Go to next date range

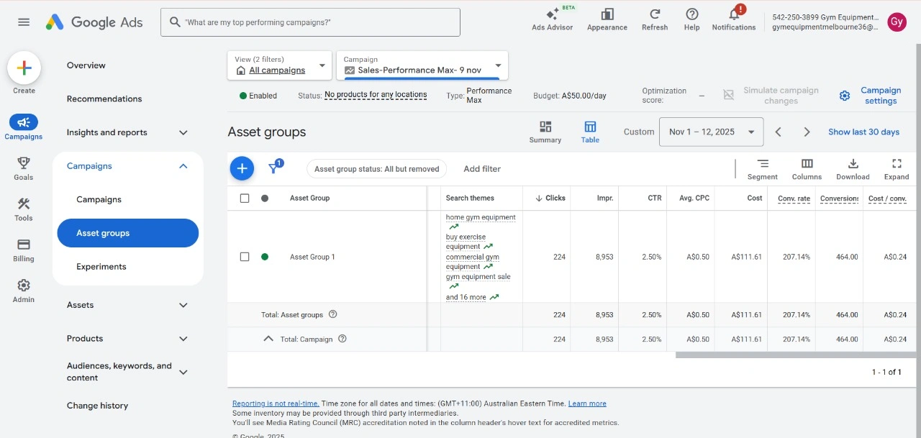tap(807, 132)
